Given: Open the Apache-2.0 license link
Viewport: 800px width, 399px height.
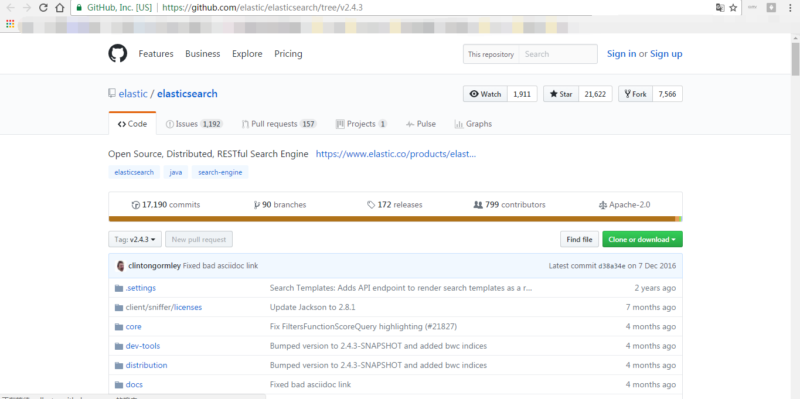Looking at the screenshot, I should point(624,205).
